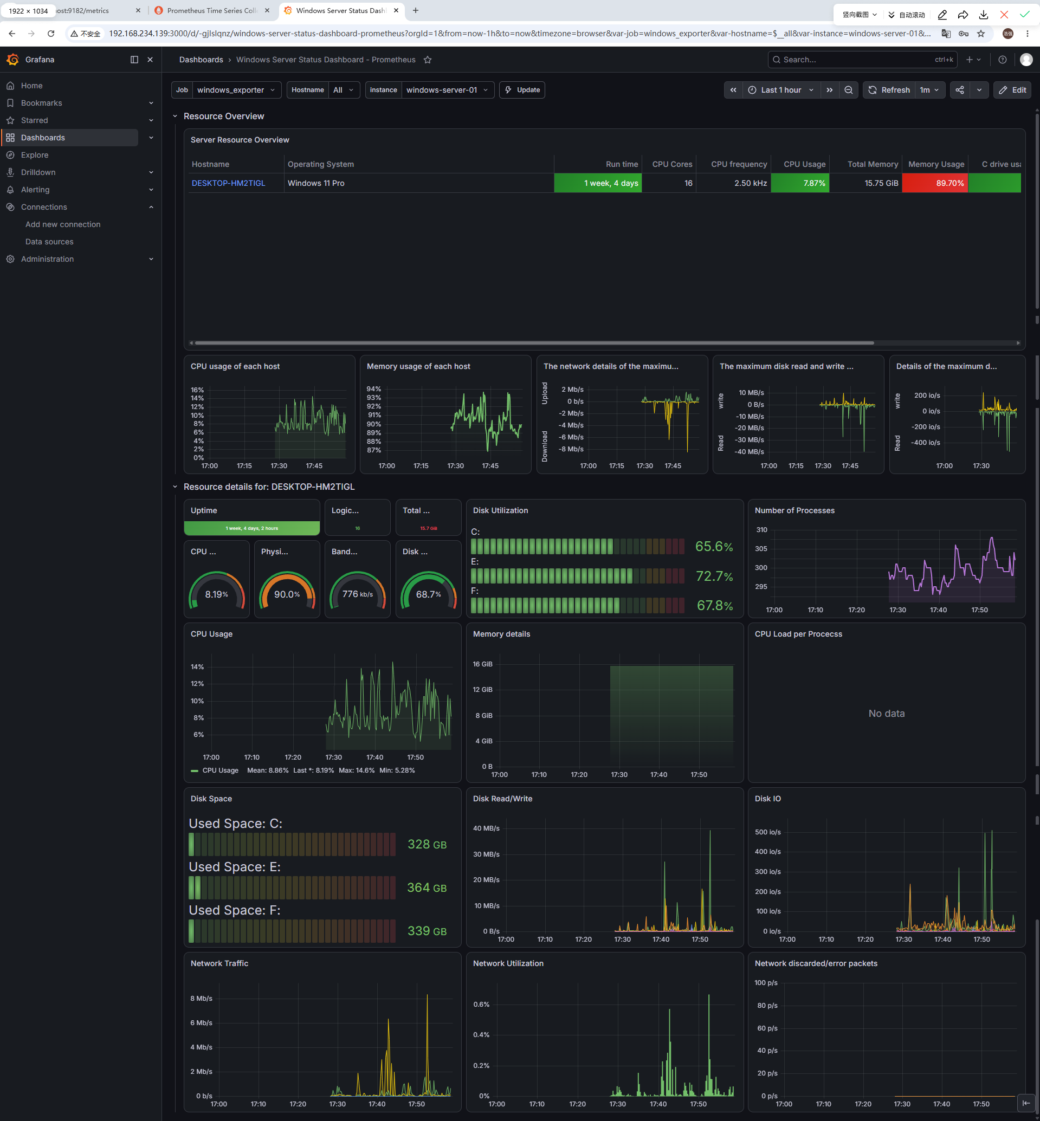Click Data sources link
The width and height of the screenshot is (1040, 1121).
[49, 242]
